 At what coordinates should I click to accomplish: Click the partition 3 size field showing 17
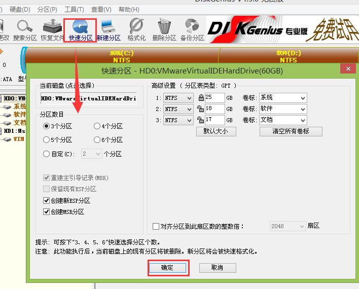(215, 120)
